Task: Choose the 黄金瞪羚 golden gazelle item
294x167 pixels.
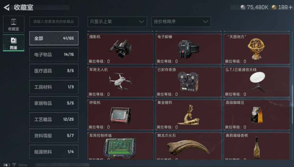Action: [x=188, y=115]
